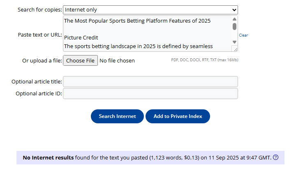Focus the Optional article title field
Viewport: 296px width, 171px height.
150,82
